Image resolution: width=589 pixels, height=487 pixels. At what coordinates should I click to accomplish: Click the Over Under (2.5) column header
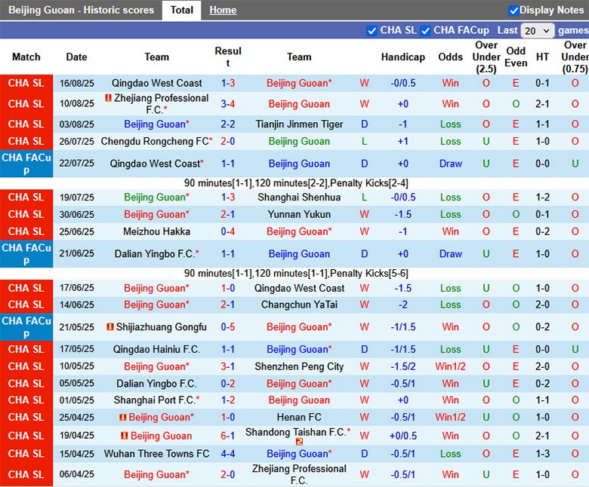[486, 57]
